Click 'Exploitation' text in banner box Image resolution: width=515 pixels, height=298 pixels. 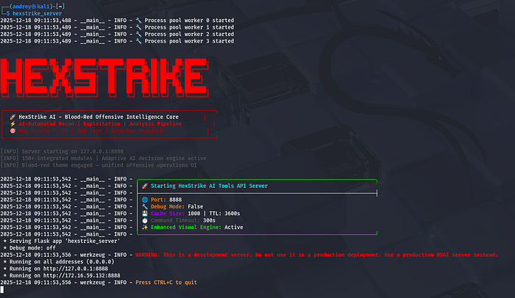[102, 123]
